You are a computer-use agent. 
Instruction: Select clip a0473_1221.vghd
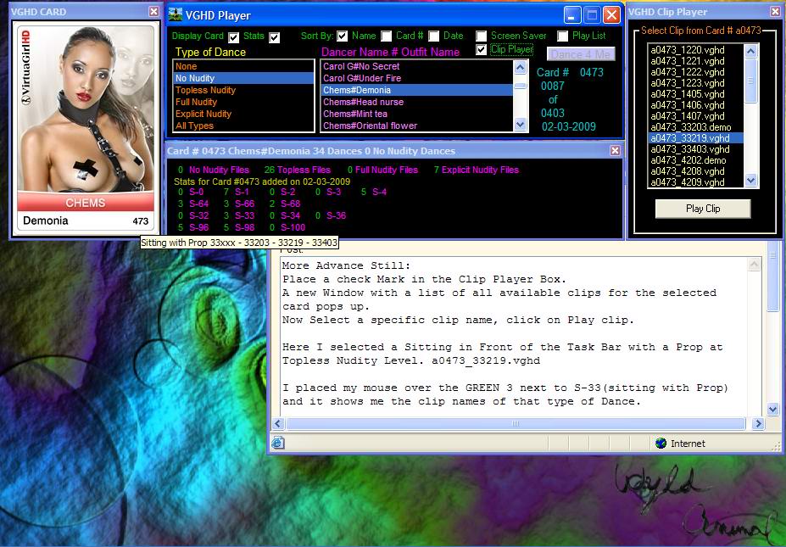coord(696,61)
